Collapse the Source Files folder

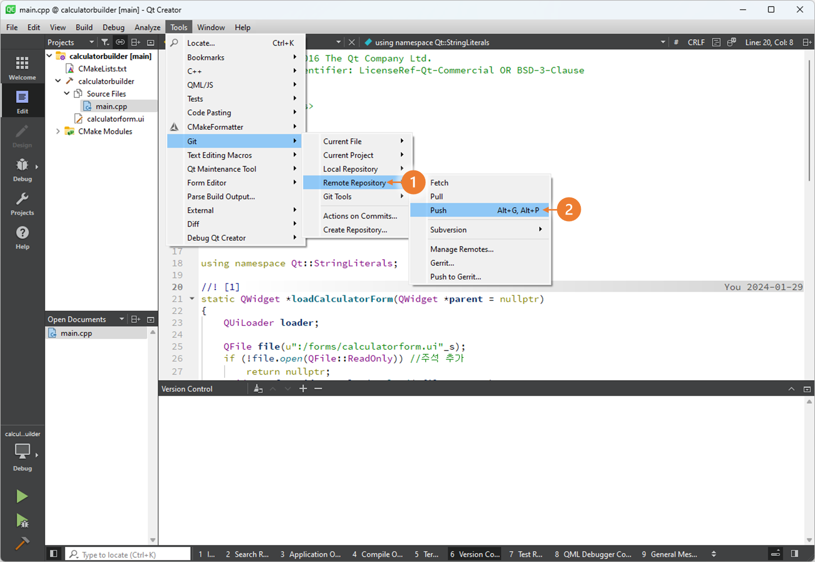[67, 93]
